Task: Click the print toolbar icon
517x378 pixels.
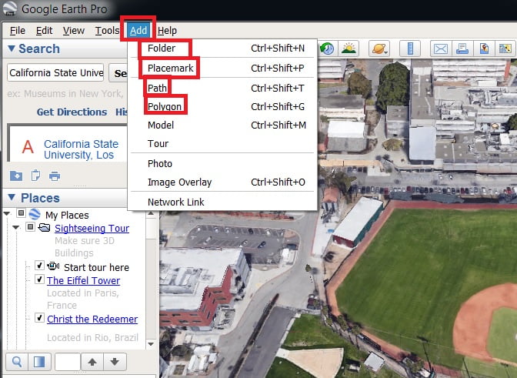Action: click(x=462, y=49)
